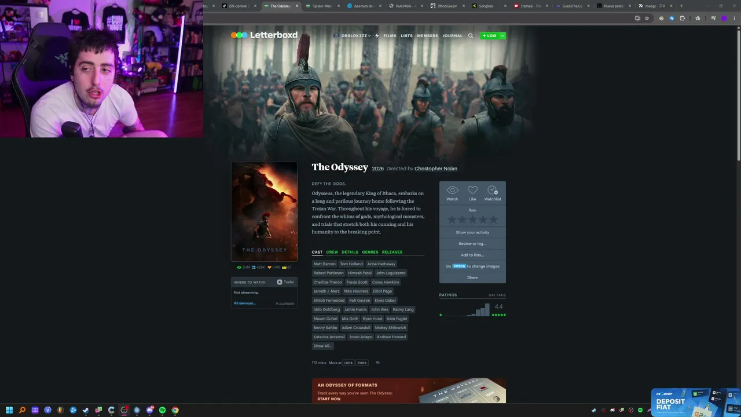The image size is (741, 417).
Task: Open Charlize Theron's cast page
Action: pyautogui.click(x=328, y=282)
